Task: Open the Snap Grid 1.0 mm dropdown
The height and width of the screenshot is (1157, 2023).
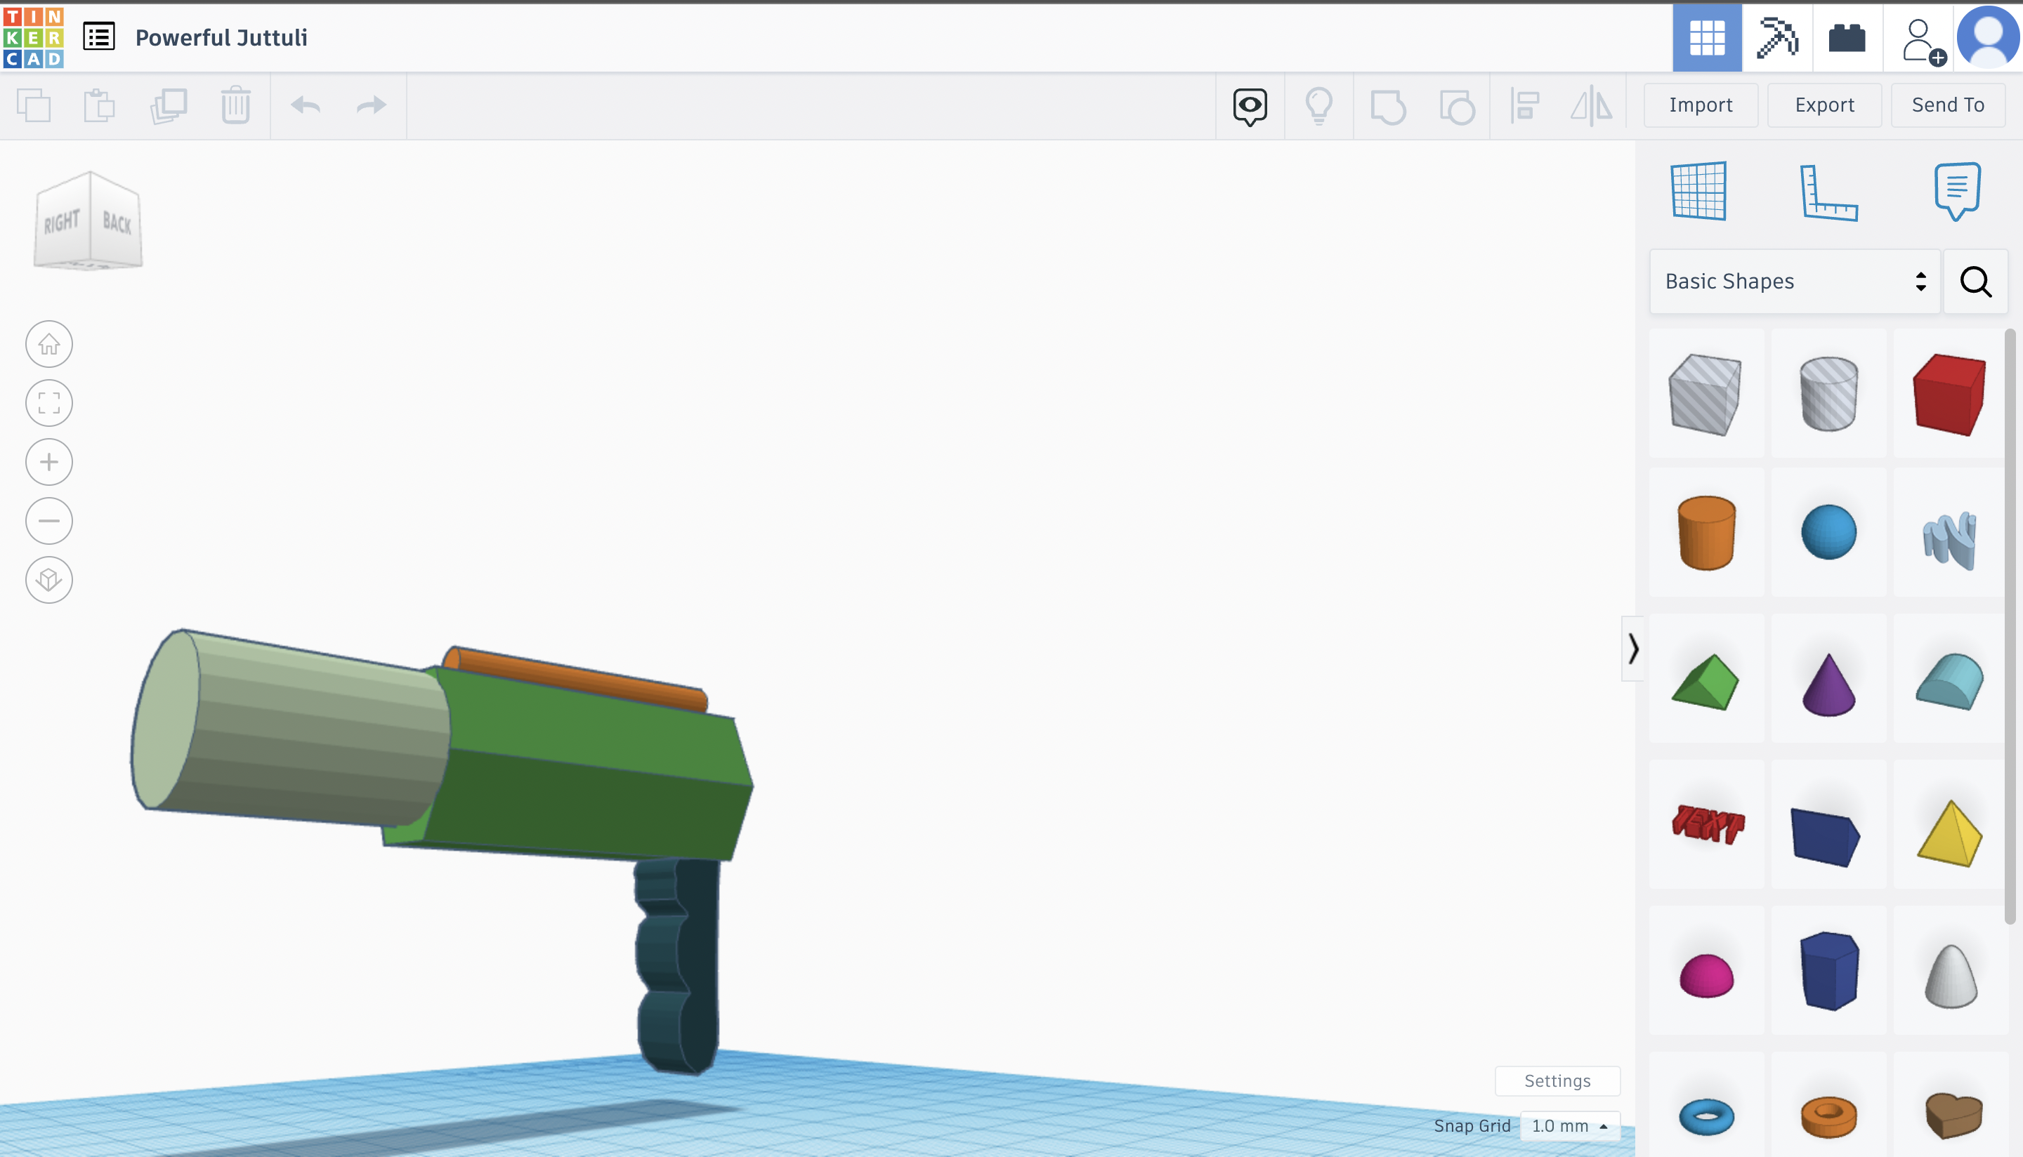Action: [1569, 1125]
